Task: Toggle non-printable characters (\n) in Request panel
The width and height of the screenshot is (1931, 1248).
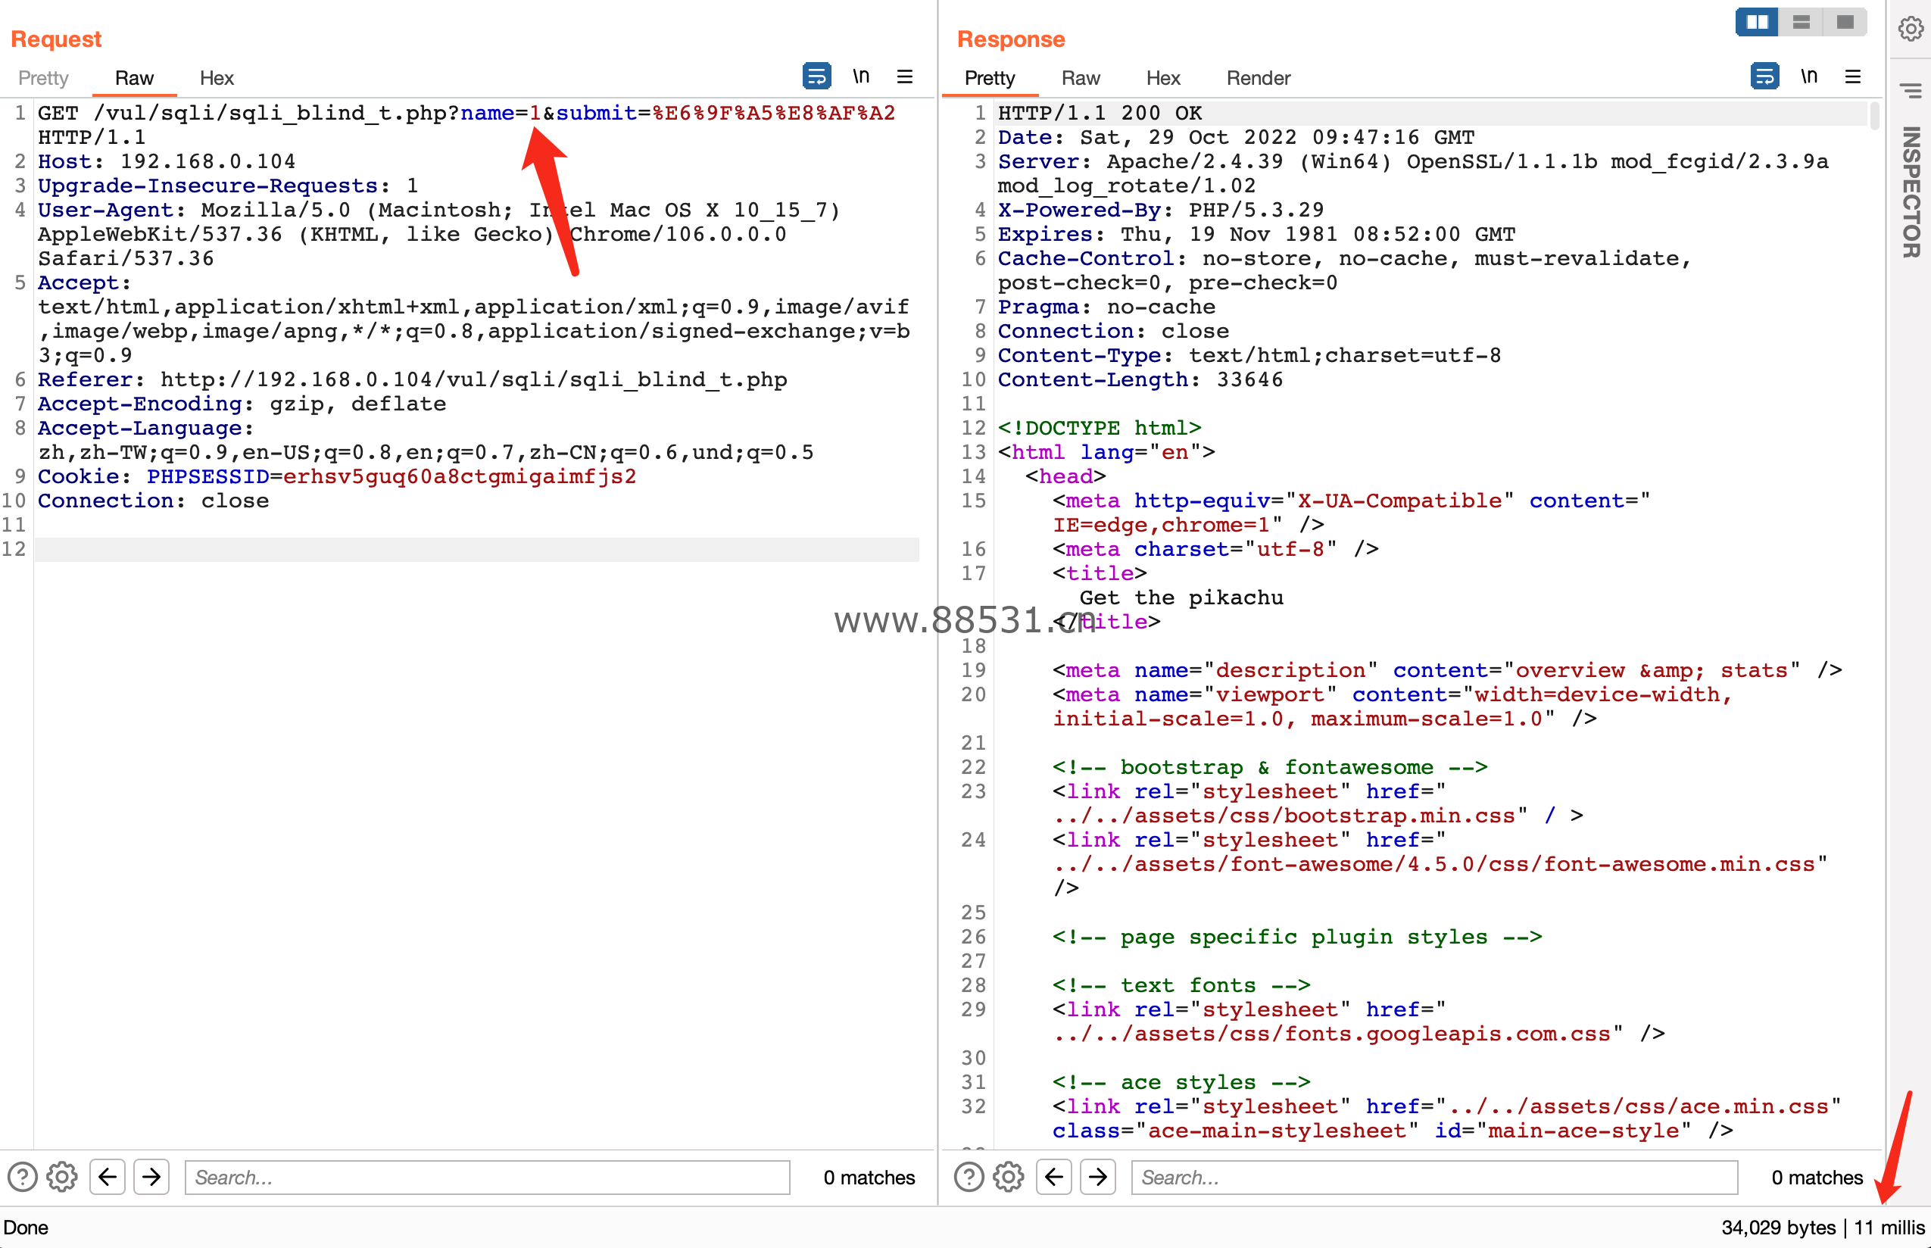Action: coord(860,76)
